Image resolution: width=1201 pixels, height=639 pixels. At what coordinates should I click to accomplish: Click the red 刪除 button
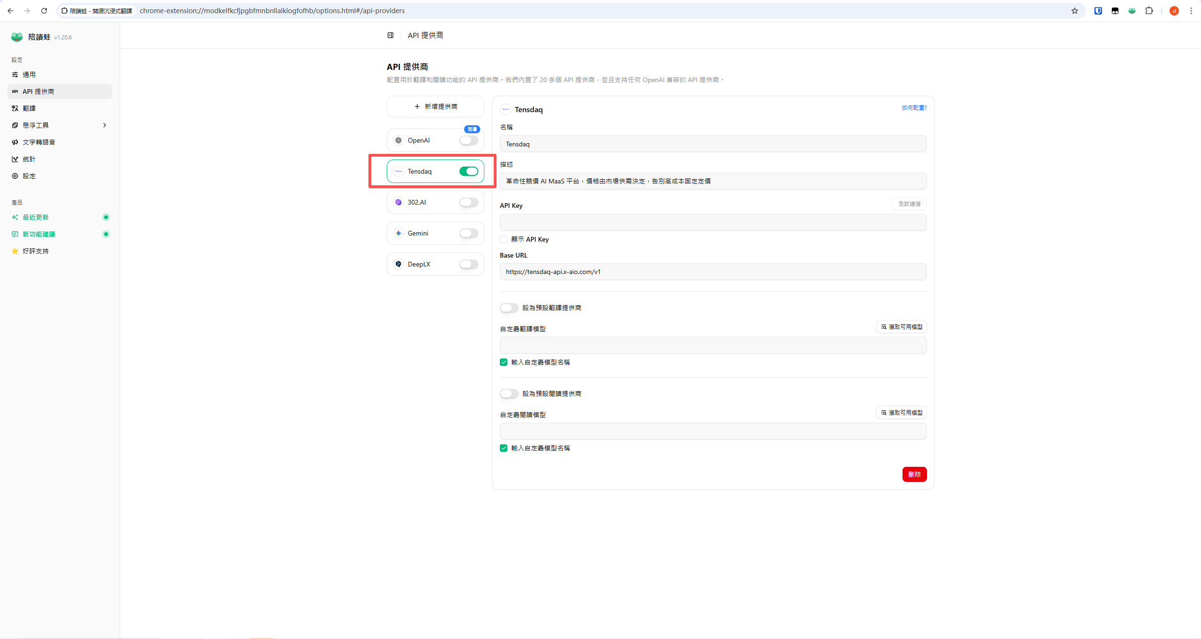point(914,474)
